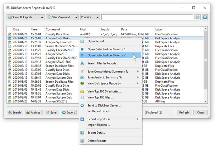
Task: Click the Delete Reports red X icon
Action: pyautogui.click(x=82, y=141)
